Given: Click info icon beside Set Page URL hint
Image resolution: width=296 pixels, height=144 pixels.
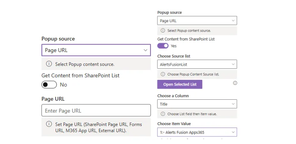Looking at the screenshot, I should click(49, 124).
